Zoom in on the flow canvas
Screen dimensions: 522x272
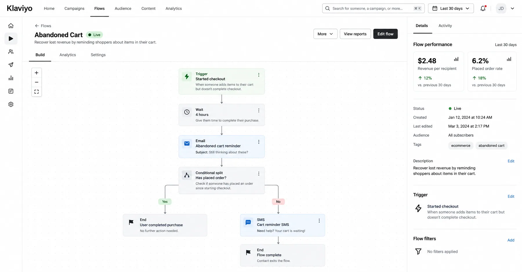tap(37, 73)
